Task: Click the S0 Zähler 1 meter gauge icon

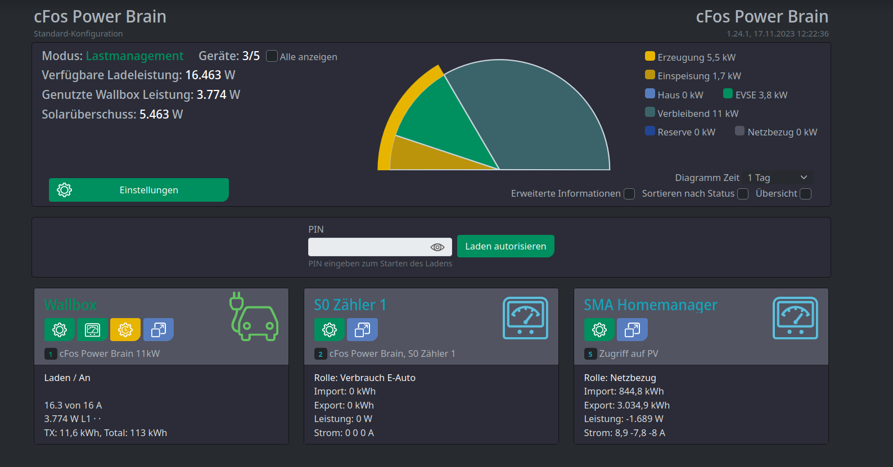Action: click(x=525, y=318)
